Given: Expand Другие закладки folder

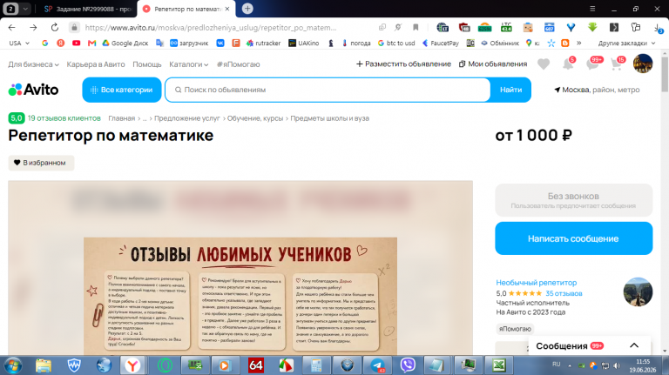Looking at the screenshot, I should point(626,43).
